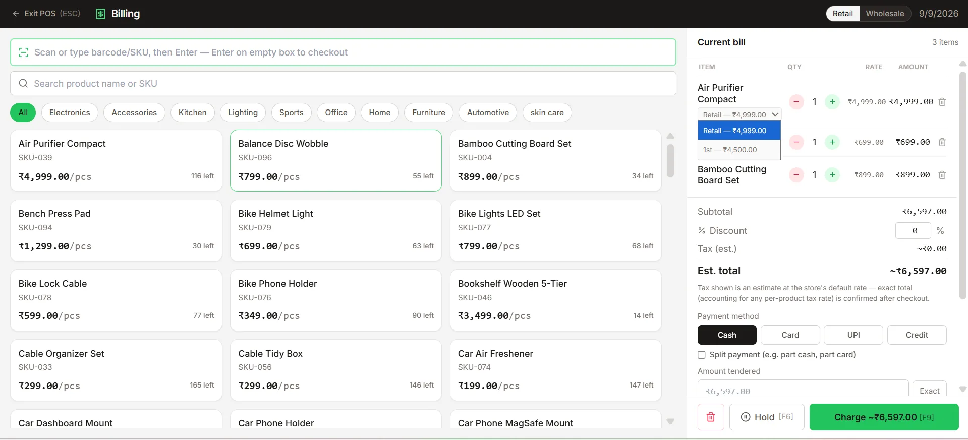
Task: Click the percent Discount input field
Action: click(x=913, y=231)
